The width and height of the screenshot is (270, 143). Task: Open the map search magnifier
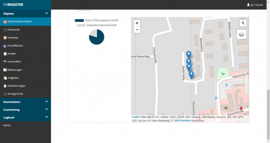[x=243, y=23]
